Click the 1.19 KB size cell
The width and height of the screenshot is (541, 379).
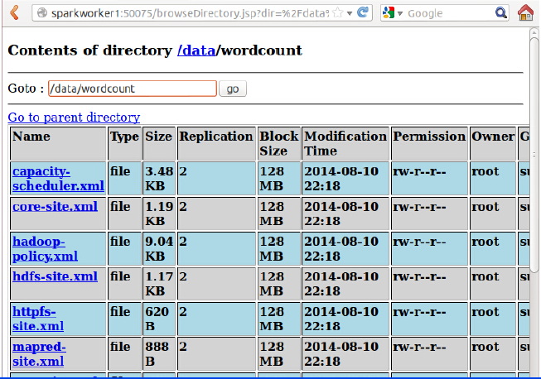(x=159, y=213)
